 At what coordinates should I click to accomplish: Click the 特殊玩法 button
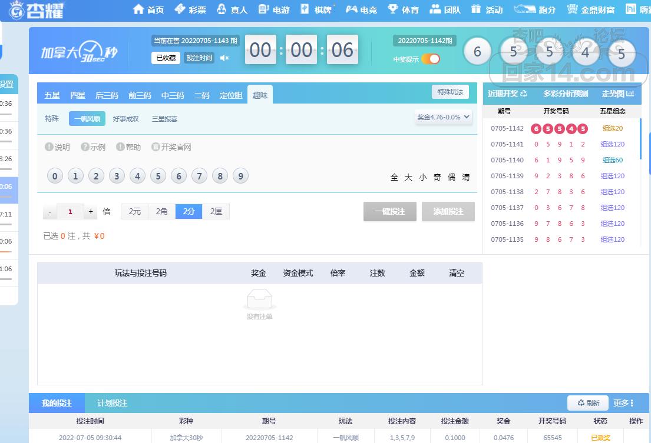[450, 92]
